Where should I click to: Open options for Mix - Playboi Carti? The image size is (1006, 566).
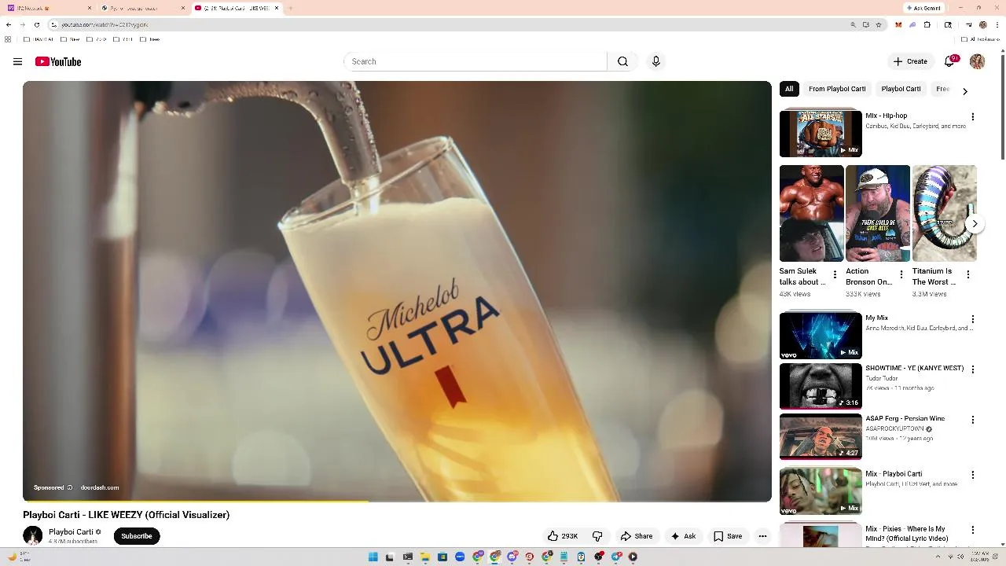coord(973,475)
